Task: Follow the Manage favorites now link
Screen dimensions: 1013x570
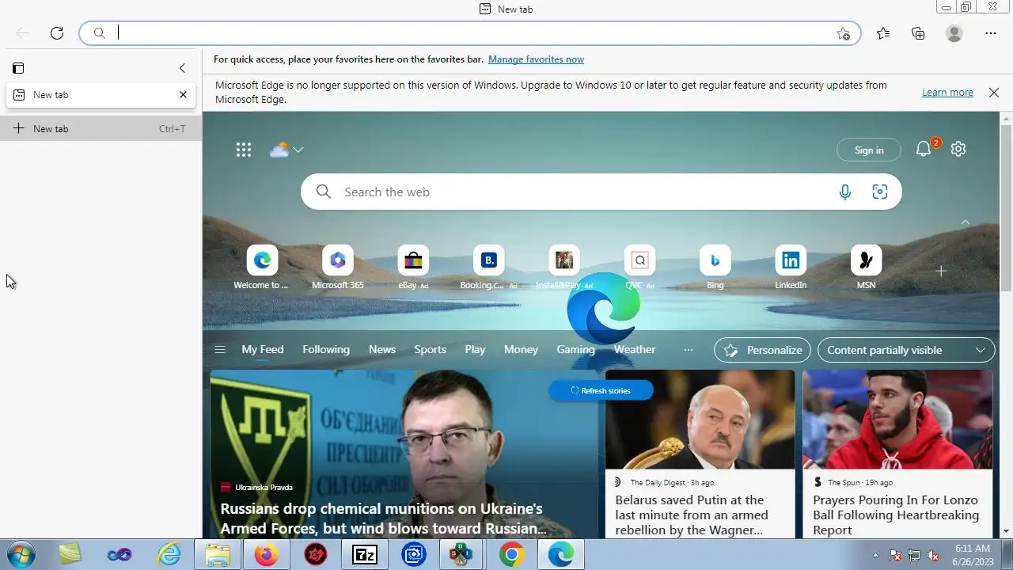Action: point(536,59)
